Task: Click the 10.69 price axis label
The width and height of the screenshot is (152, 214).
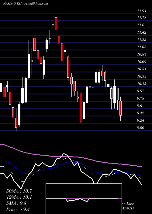Action: click(142, 62)
